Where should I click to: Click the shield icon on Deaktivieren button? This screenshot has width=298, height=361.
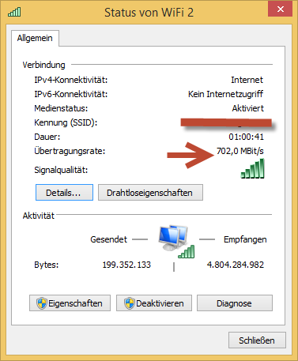click(130, 303)
